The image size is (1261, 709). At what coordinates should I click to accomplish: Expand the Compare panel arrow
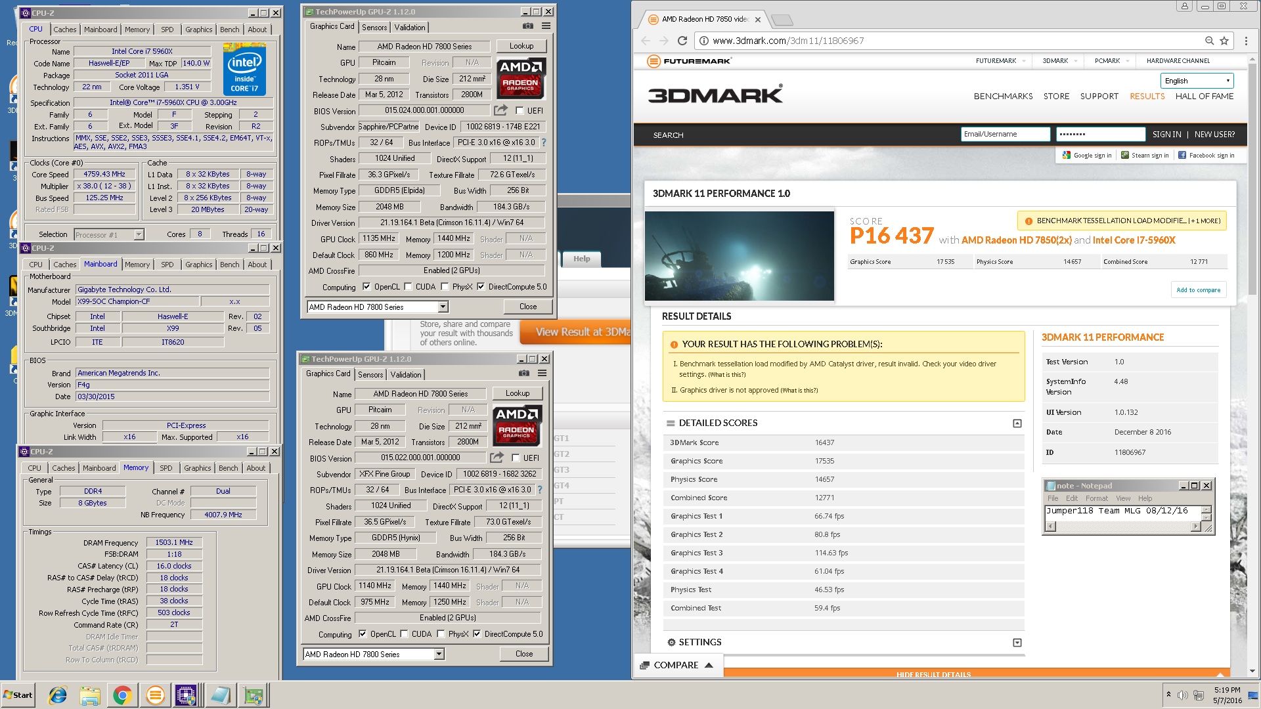pos(709,665)
